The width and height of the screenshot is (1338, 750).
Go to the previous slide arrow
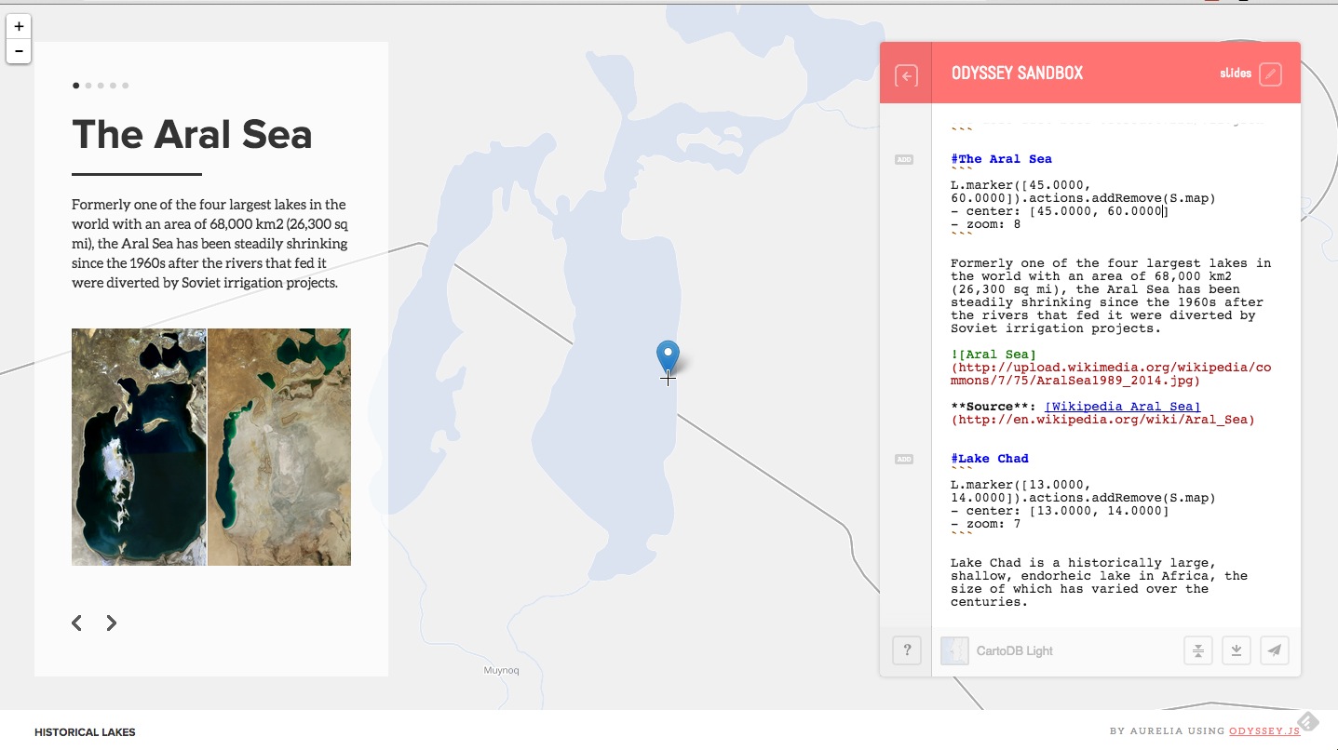point(77,623)
